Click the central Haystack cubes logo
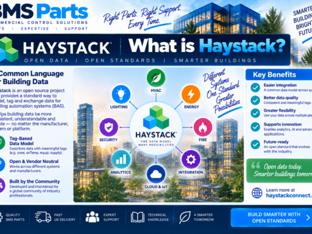312x234 pixels. [156, 118]
